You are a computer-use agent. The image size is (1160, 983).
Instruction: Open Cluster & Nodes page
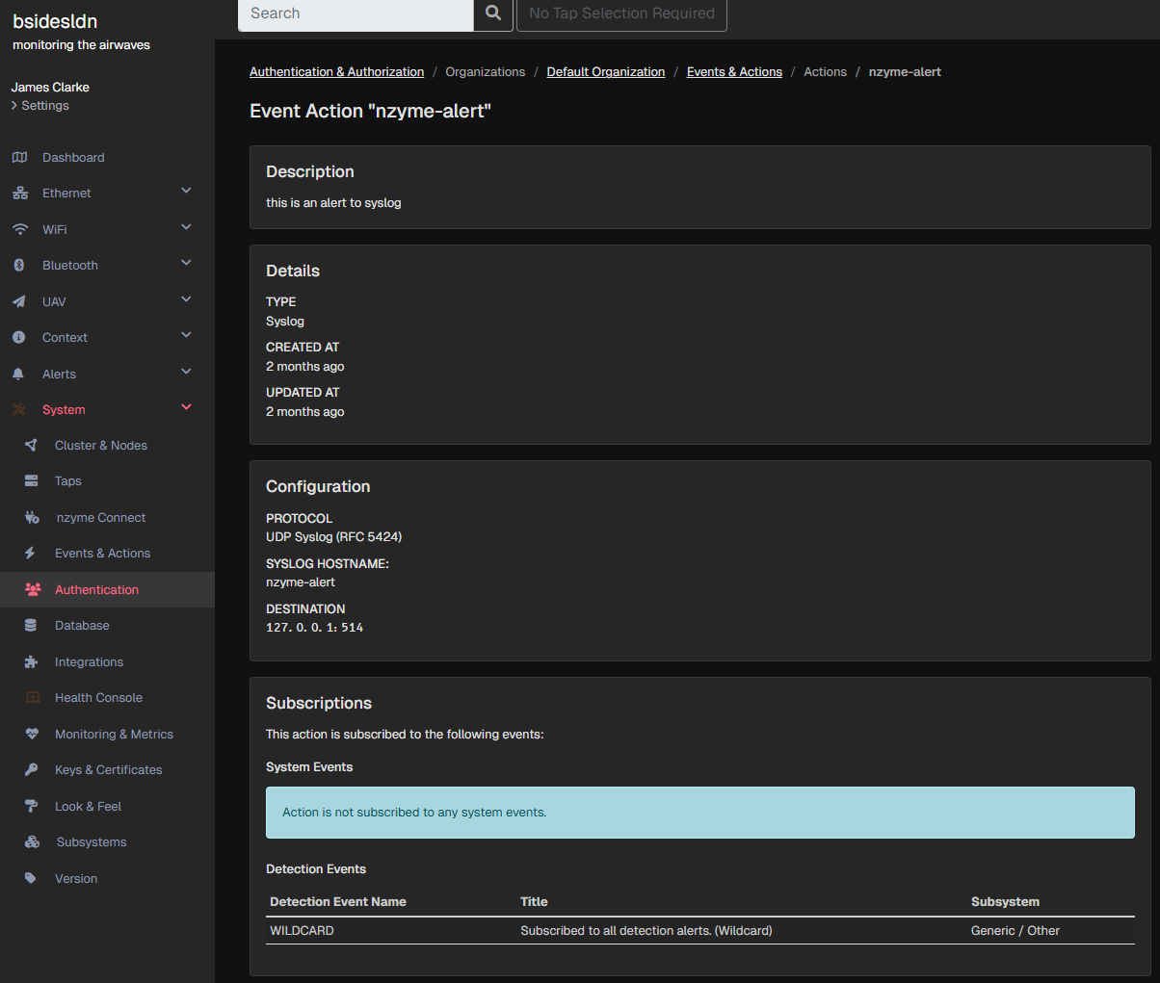click(100, 446)
